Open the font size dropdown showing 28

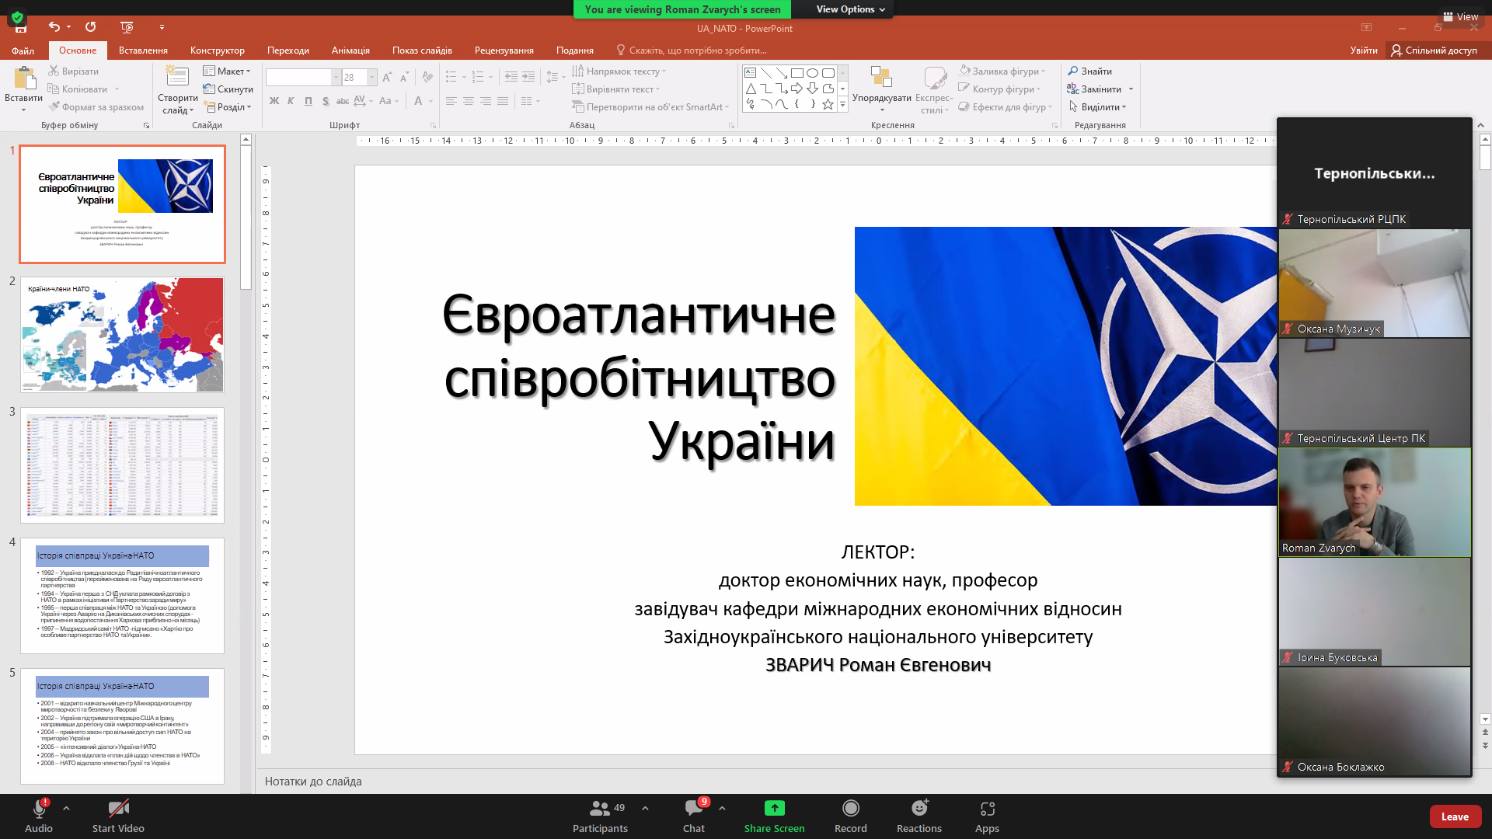pos(372,78)
